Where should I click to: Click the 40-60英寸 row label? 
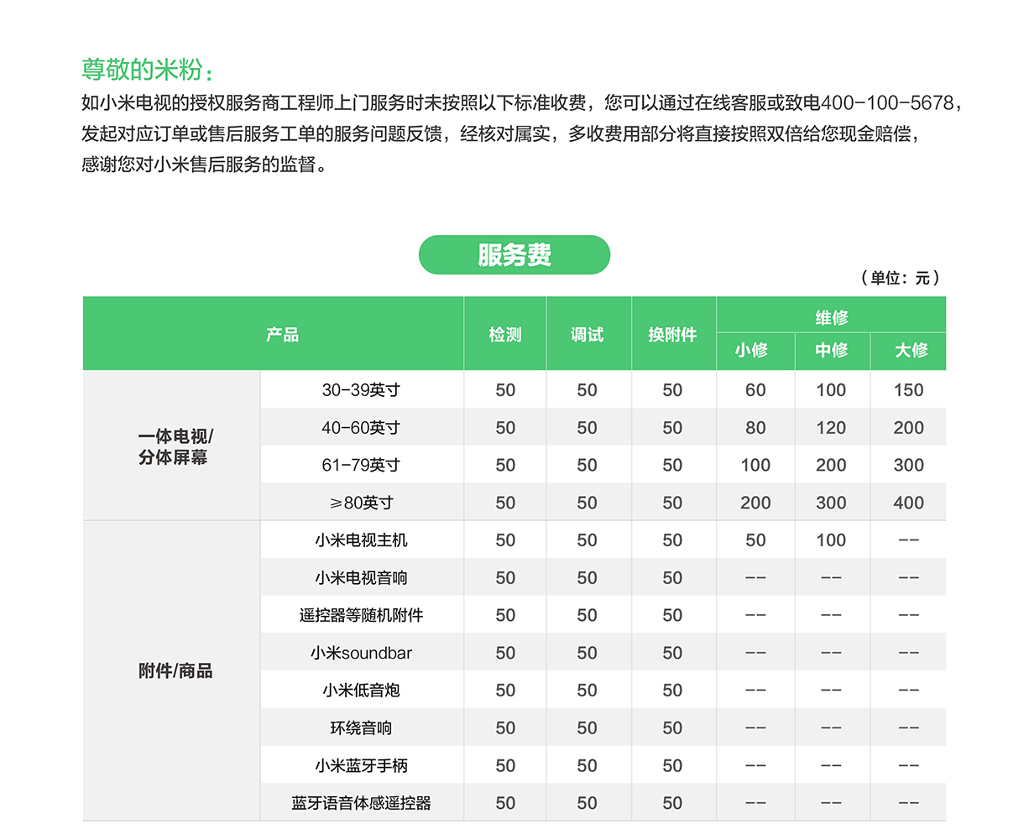[361, 428]
